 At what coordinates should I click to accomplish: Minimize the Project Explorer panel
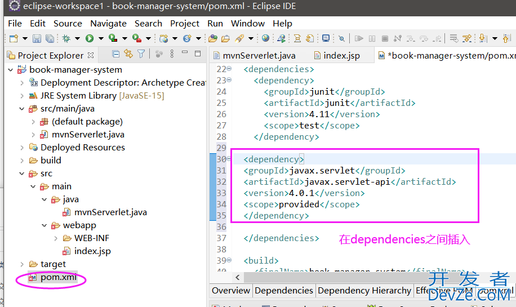tap(185, 52)
